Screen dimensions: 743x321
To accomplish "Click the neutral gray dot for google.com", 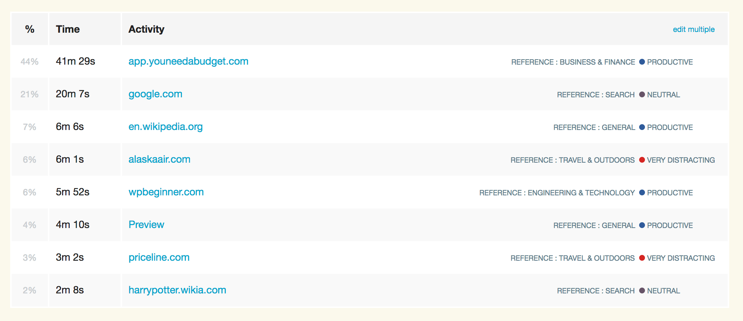I will tap(642, 95).
